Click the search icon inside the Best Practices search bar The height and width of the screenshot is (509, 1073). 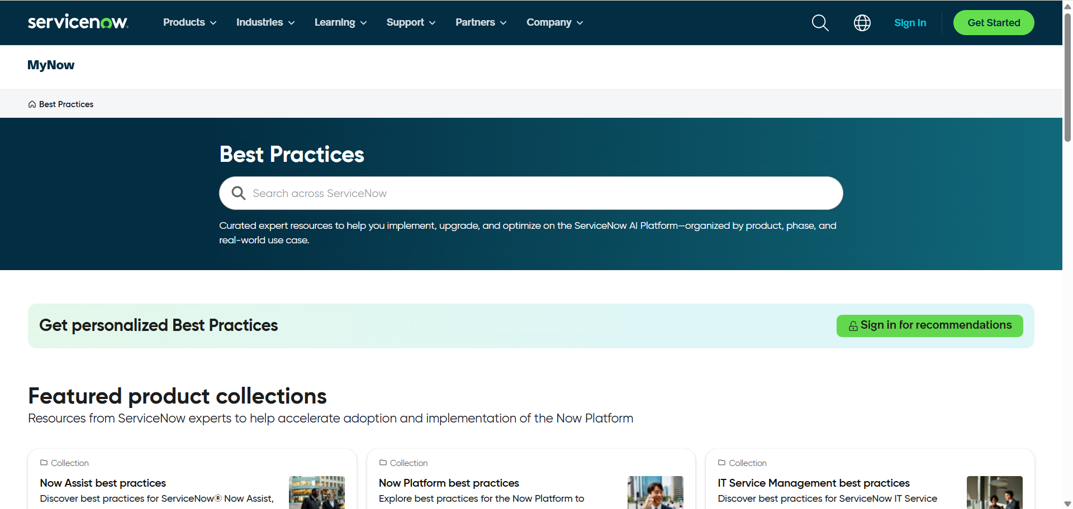pyautogui.click(x=238, y=193)
